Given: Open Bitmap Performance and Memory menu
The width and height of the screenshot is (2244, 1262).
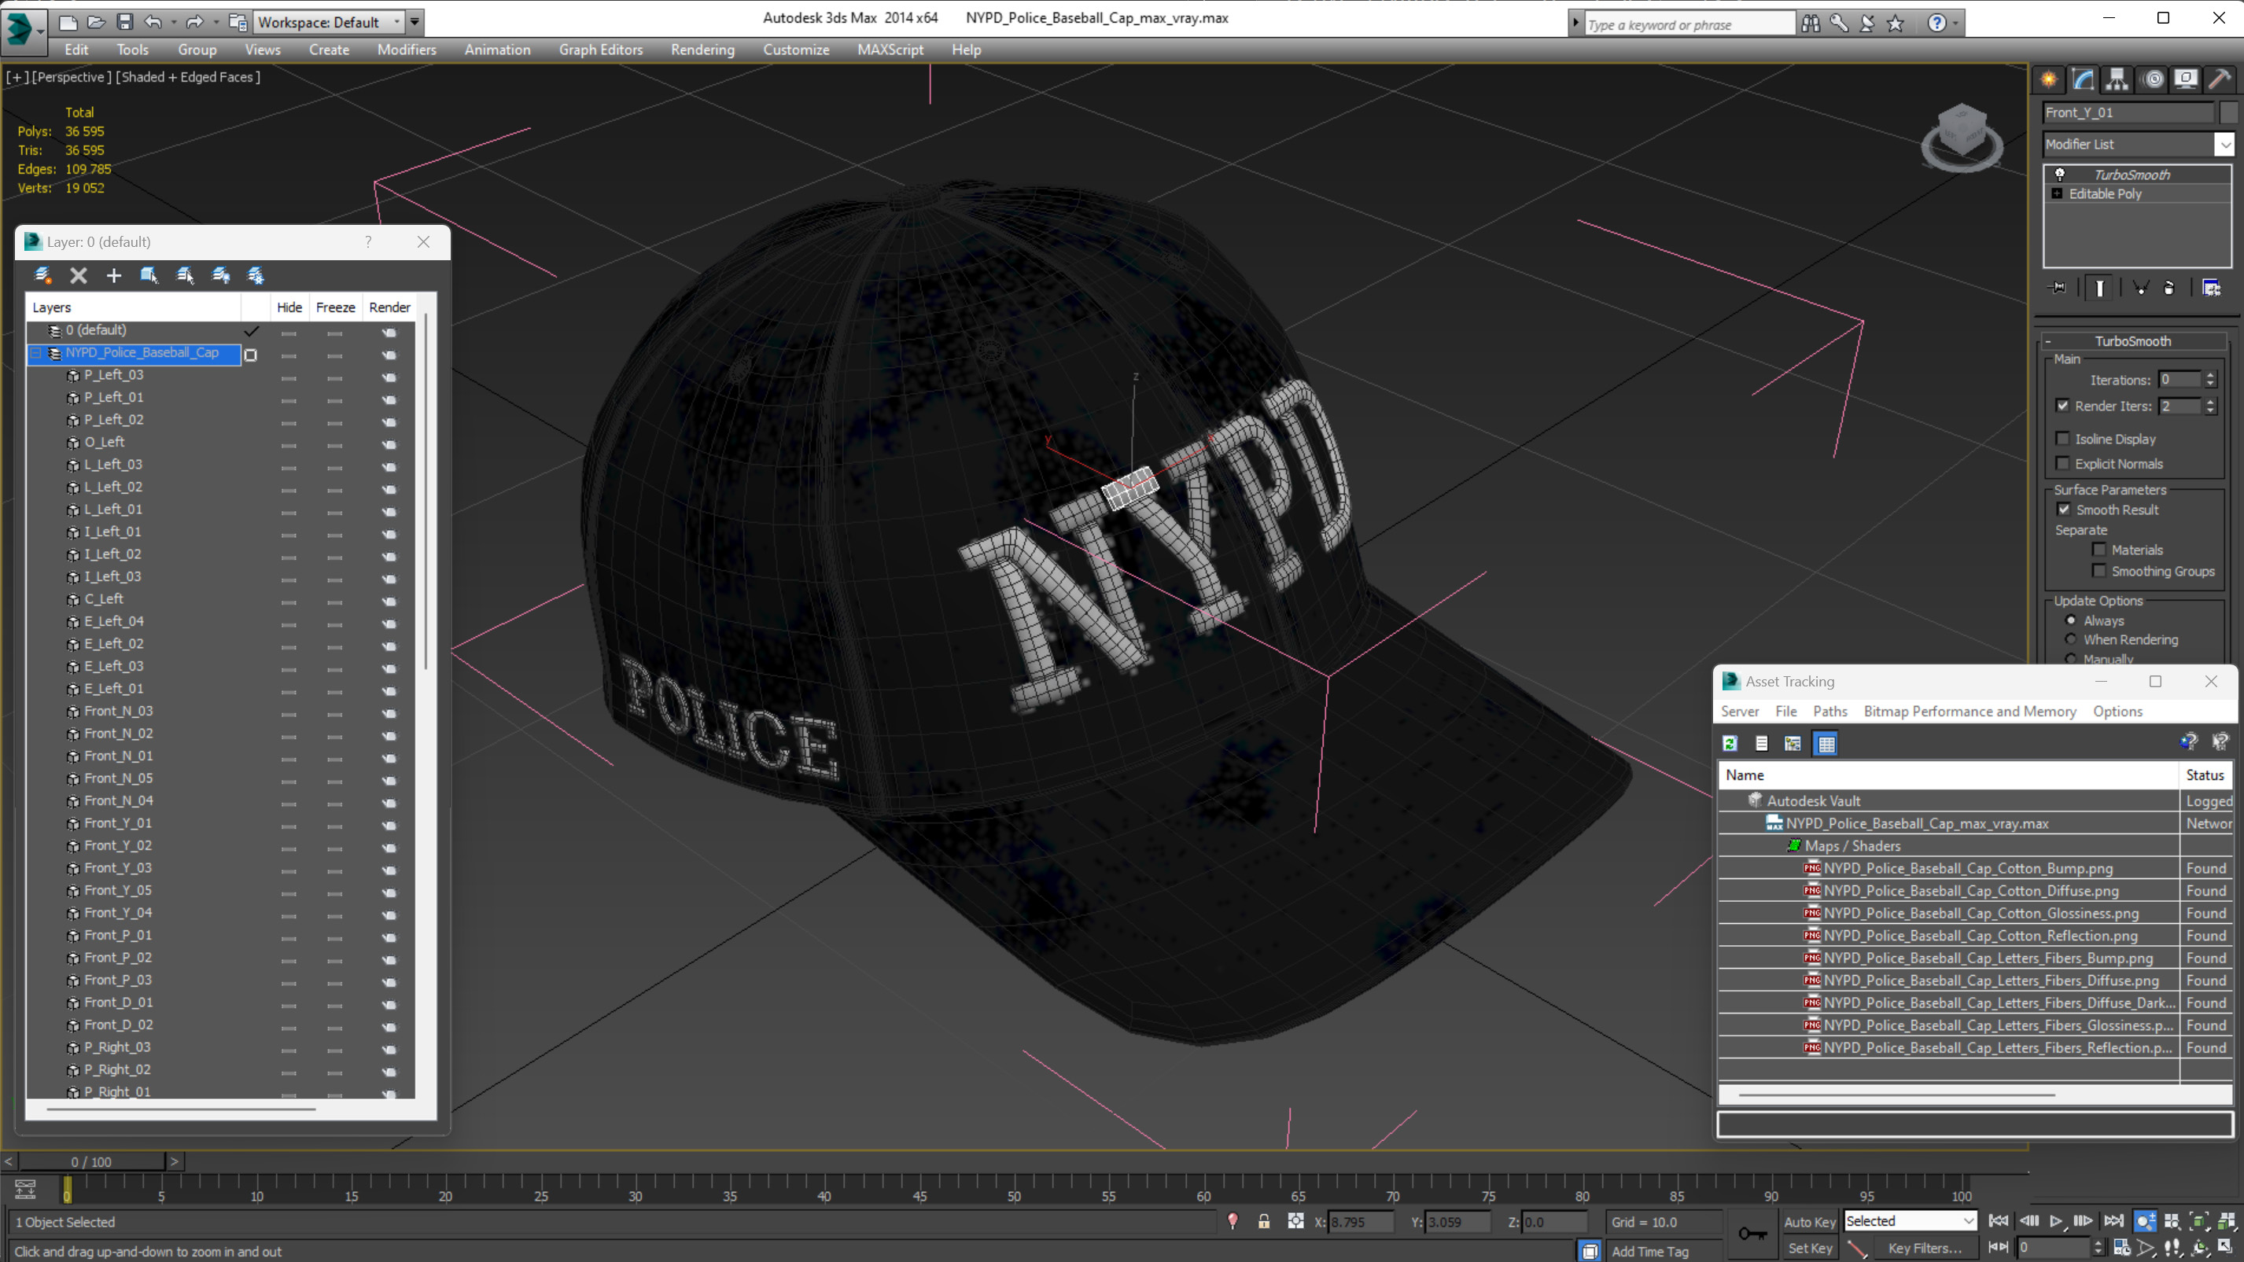Looking at the screenshot, I should 1969,711.
